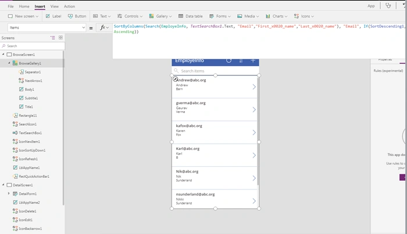Image resolution: width=407 pixels, height=234 pixels.
Task: Insert a Button control from the ribbon
Action: 77,16
